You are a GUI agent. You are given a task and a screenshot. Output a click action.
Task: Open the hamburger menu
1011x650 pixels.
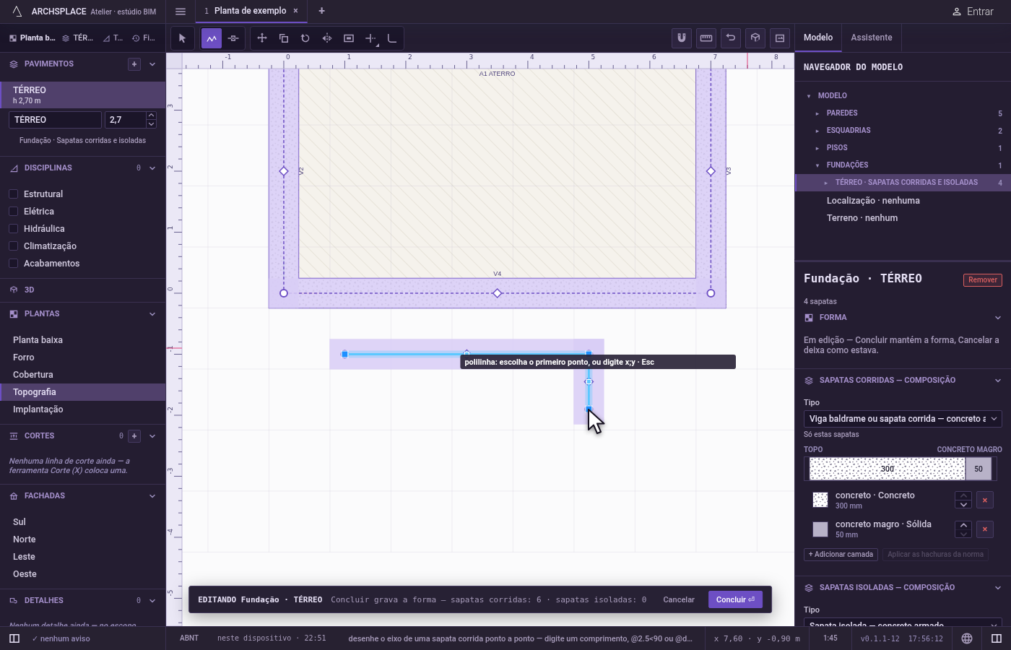[x=181, y=12]
